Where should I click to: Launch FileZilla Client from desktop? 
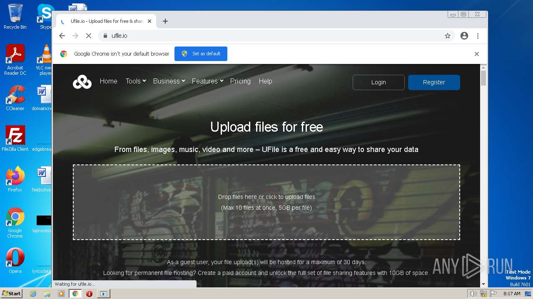click(x=15, y=138)
